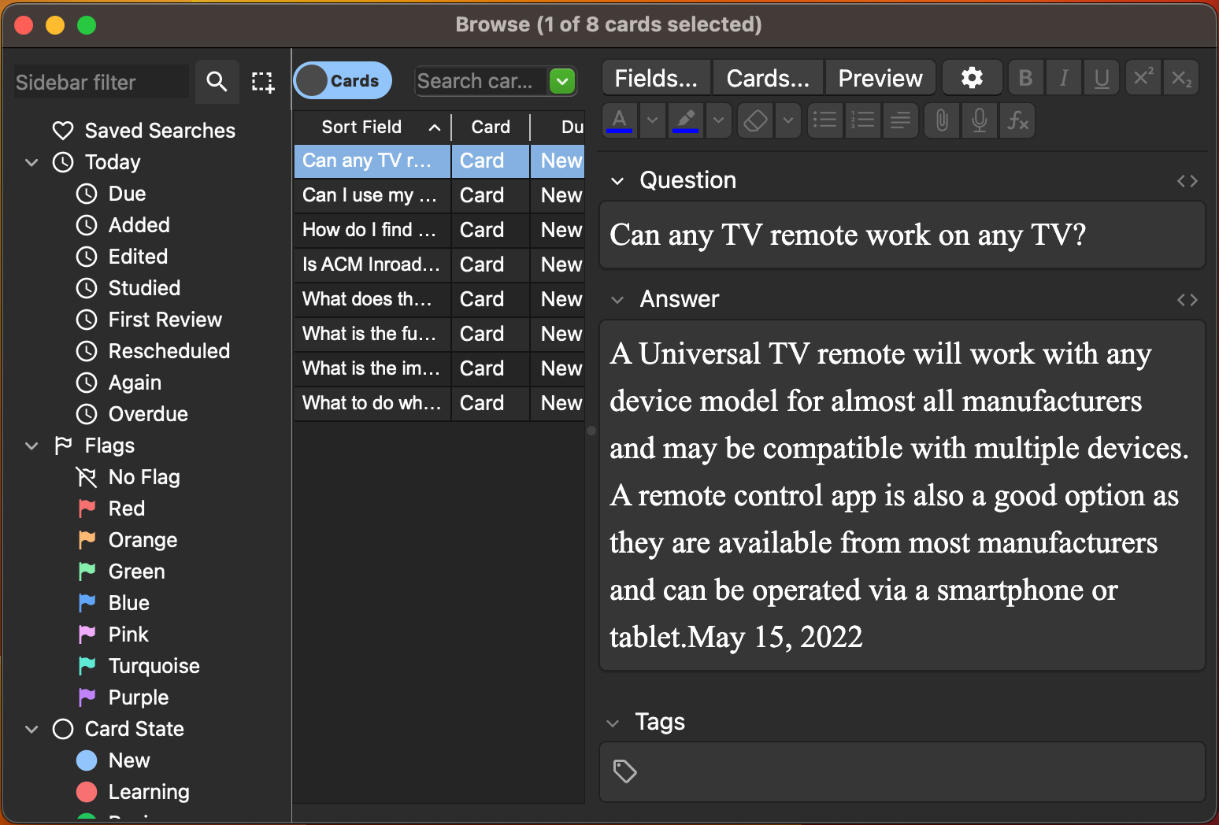Select the Red flag filter
The image size is (1219, 825).
coord(126,508)
